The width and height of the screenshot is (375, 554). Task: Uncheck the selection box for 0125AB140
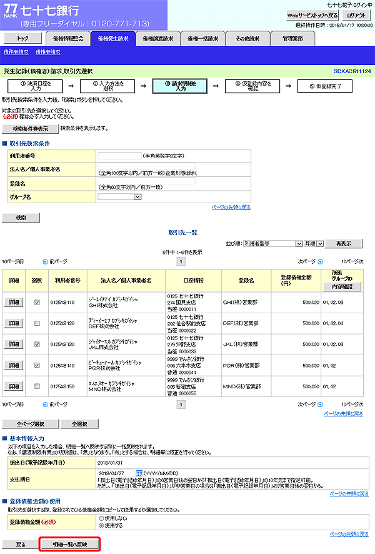(37, 365)
